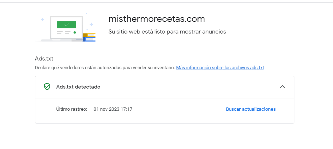The image size is (333, 149).
Task: Click the gray text lines on laptop screen
Action: point(63,32)
